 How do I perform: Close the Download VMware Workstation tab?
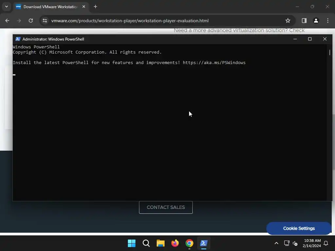tap(84, 7)
